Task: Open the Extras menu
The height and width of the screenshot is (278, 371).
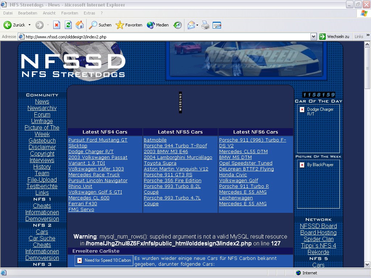Action: coord(89,13)
